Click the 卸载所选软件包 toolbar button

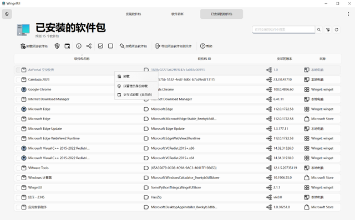(x=34, y=46)
